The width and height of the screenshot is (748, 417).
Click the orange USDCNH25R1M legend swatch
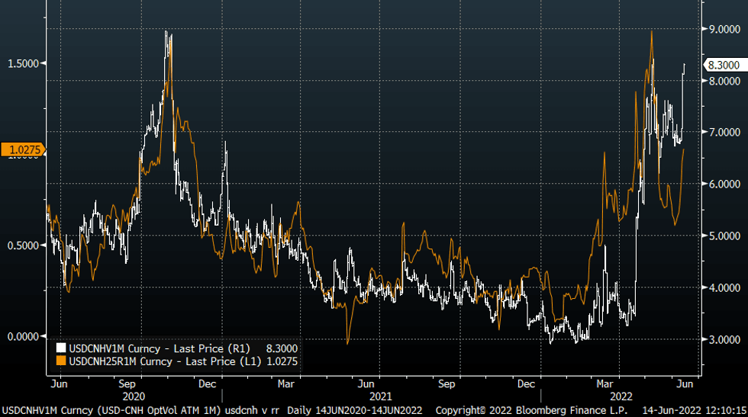click(x=63, y=361)
